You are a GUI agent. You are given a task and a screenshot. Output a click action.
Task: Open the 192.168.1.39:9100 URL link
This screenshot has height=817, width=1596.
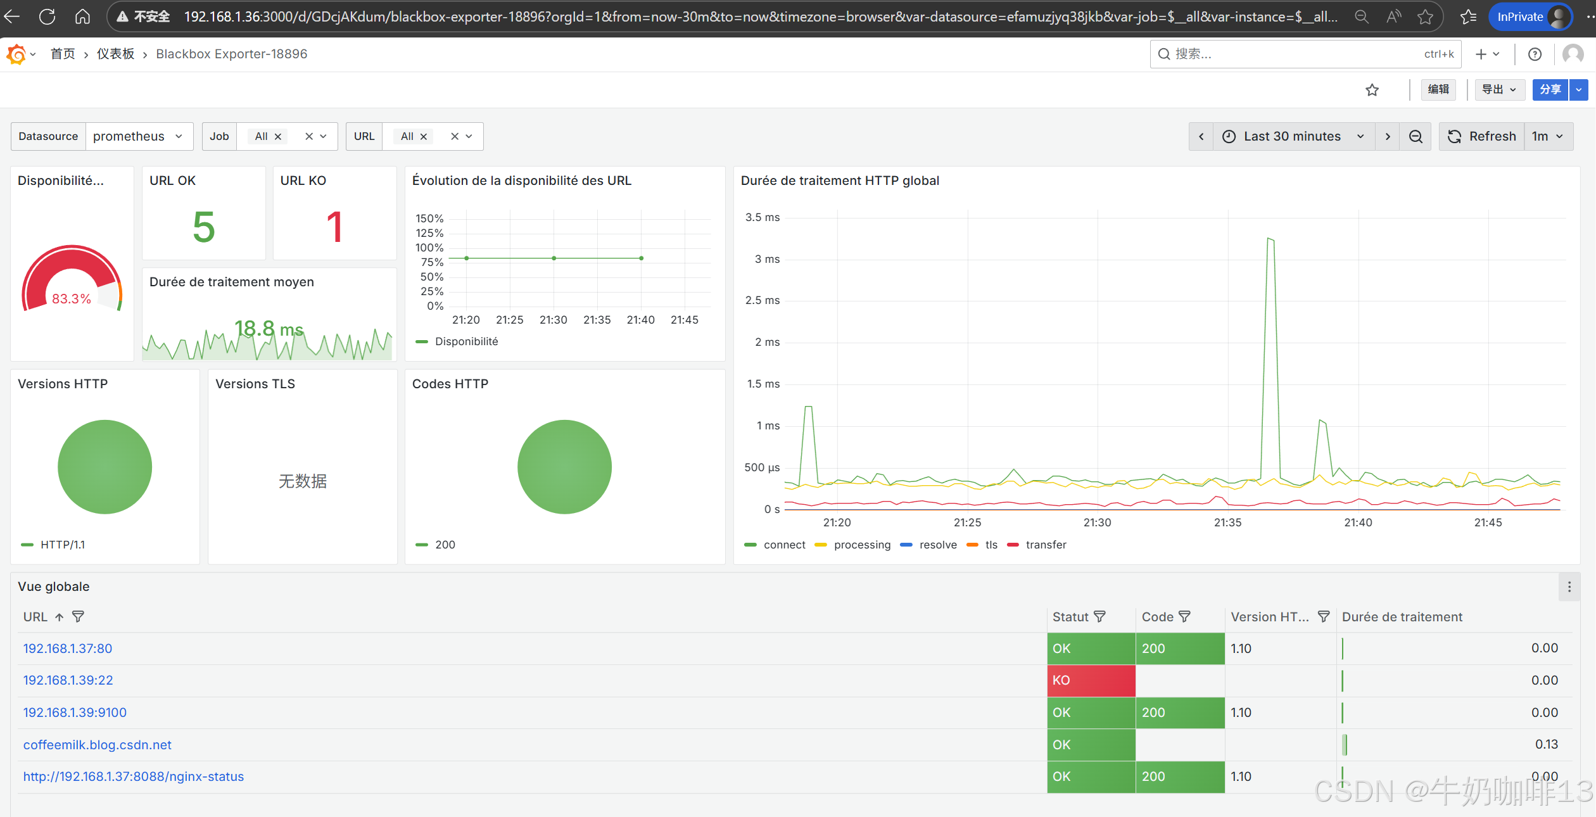click(x=75, y=712)
